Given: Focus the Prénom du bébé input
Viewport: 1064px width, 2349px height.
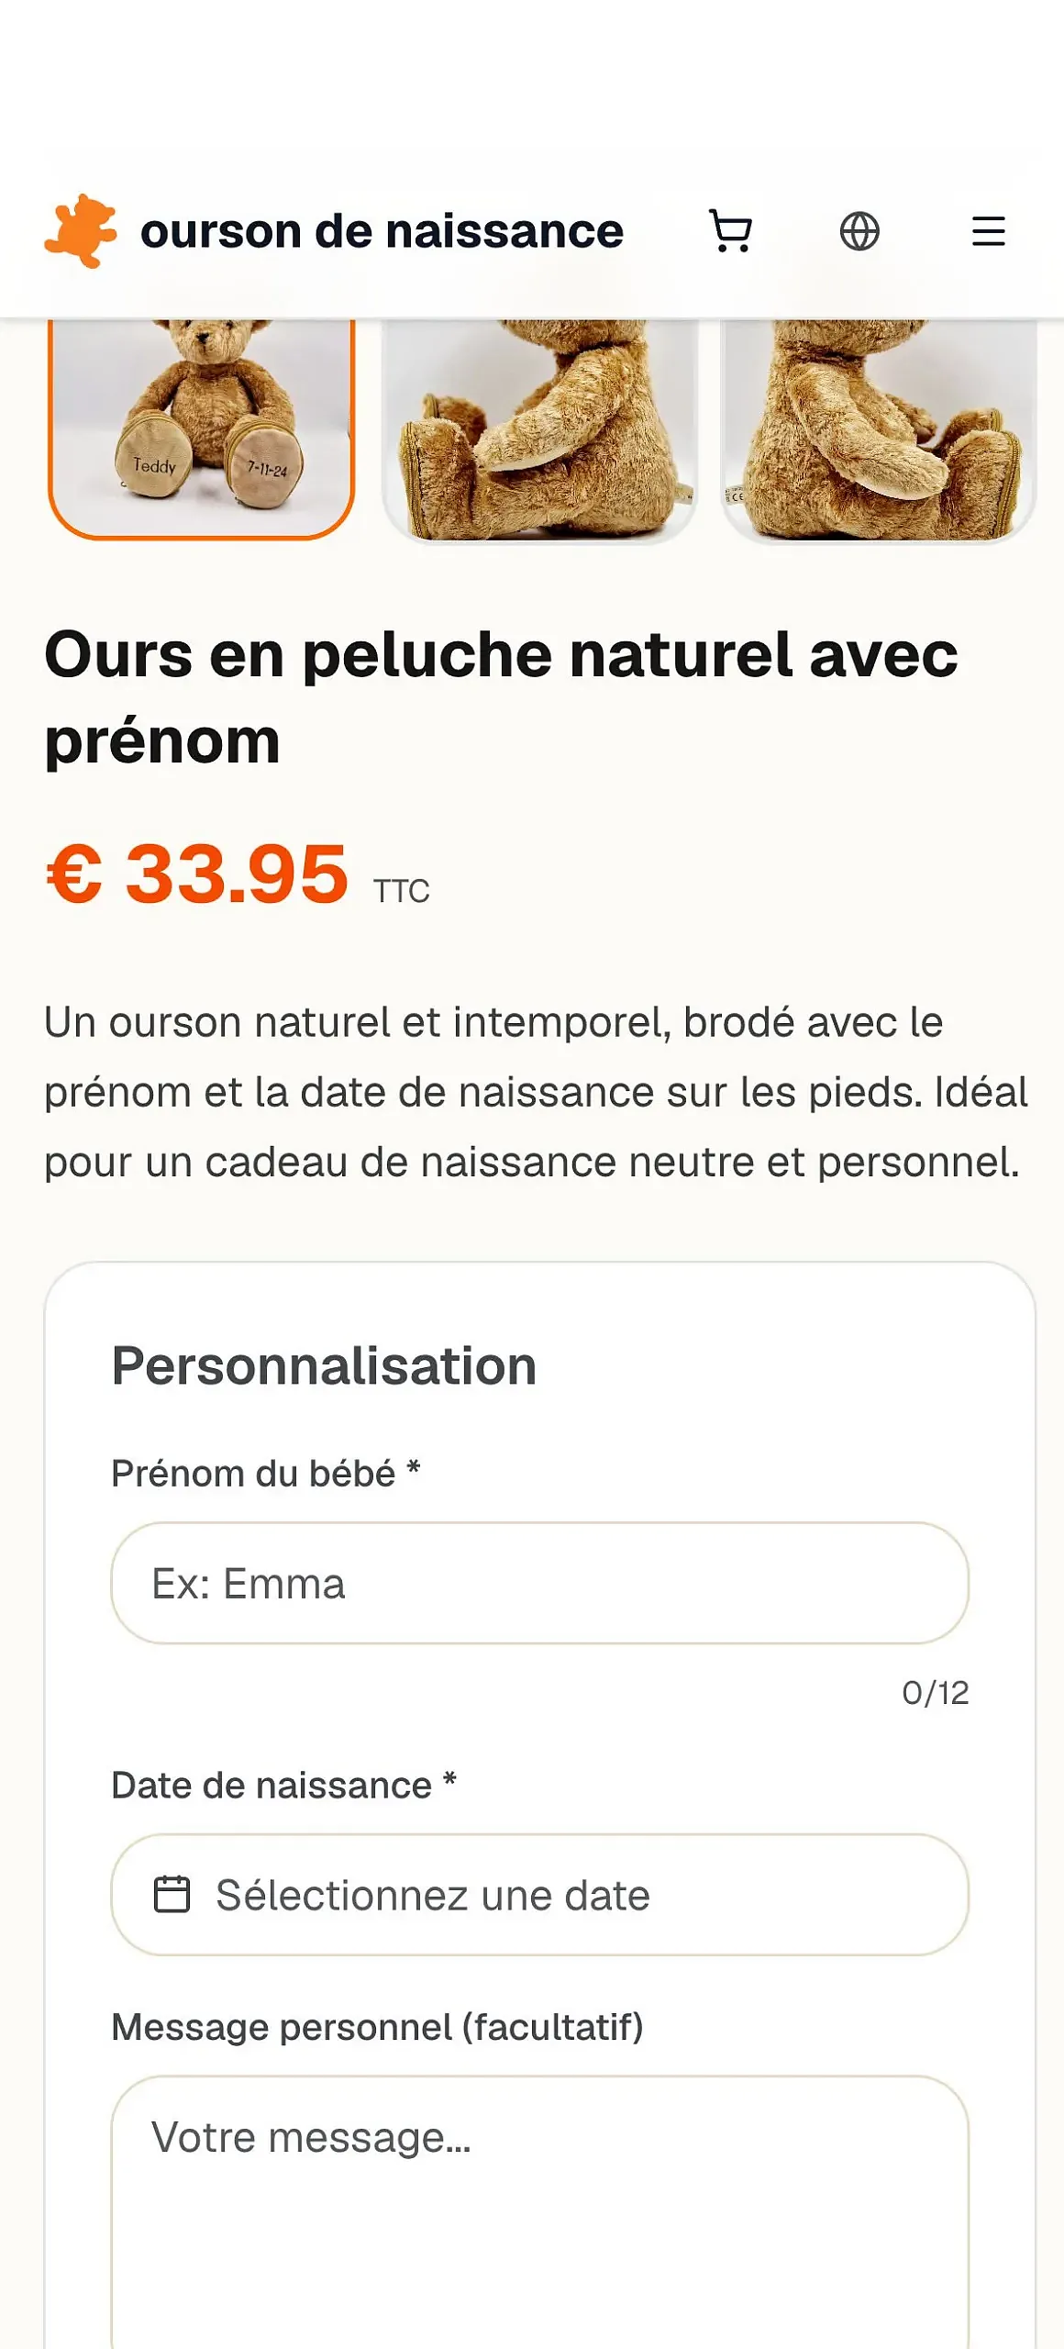Looking at the screenshot, I should [540, 1583].
